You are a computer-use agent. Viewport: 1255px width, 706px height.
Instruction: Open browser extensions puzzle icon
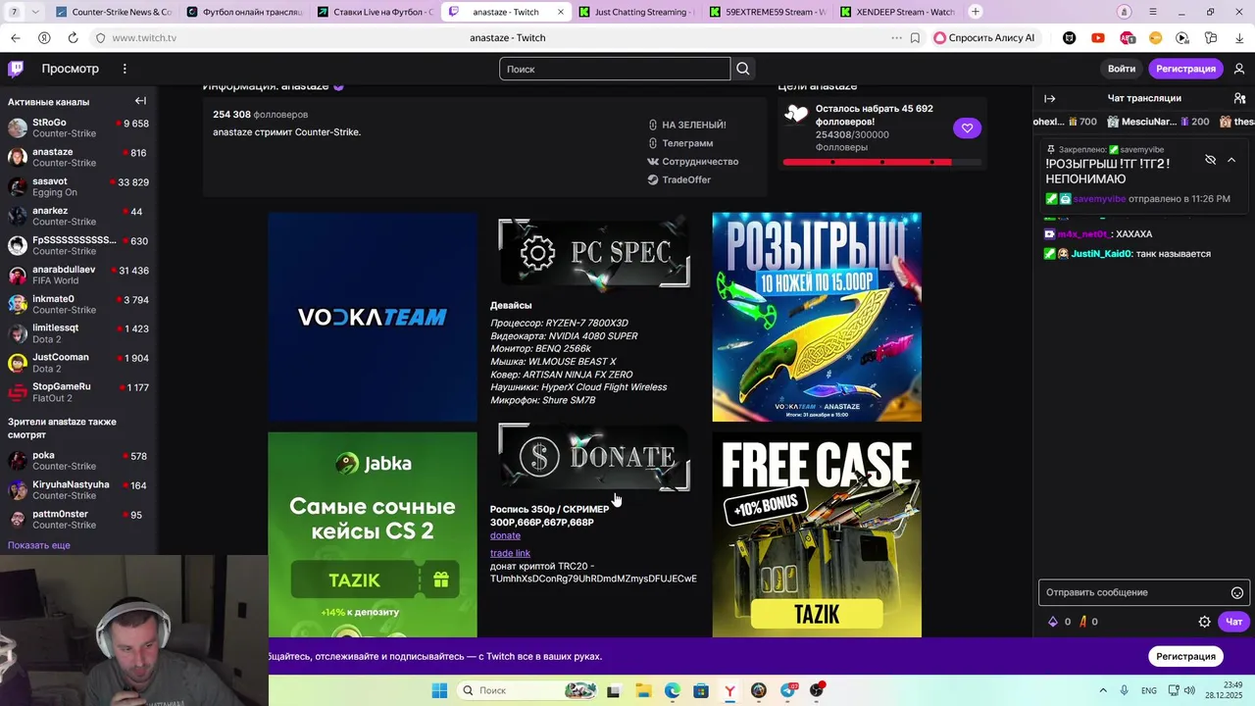tap(1211, 38)
